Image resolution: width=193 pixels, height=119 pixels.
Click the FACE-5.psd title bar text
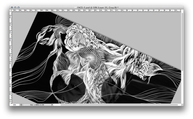98,8
